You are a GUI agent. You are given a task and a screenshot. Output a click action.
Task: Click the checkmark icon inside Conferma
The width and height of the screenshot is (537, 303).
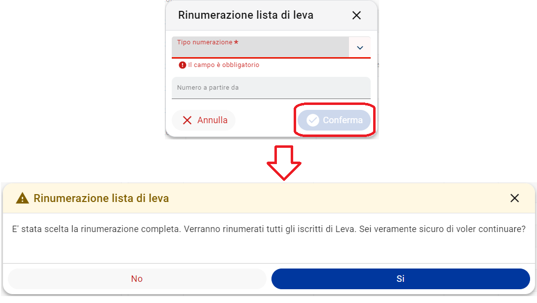click(x=313, y=120)
